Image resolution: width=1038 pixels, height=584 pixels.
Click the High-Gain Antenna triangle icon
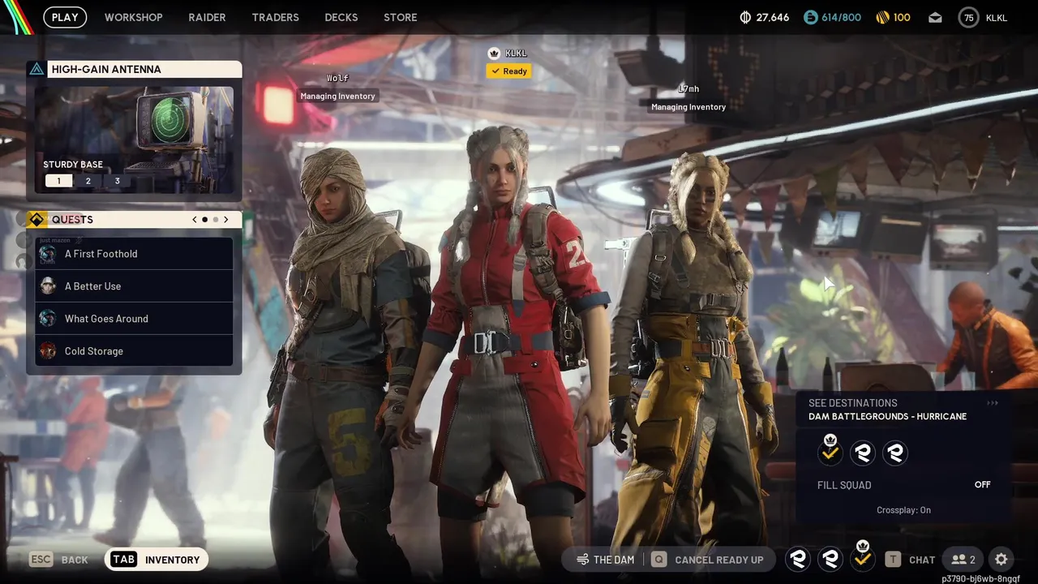pyautogui.click(x=36, y=70)
